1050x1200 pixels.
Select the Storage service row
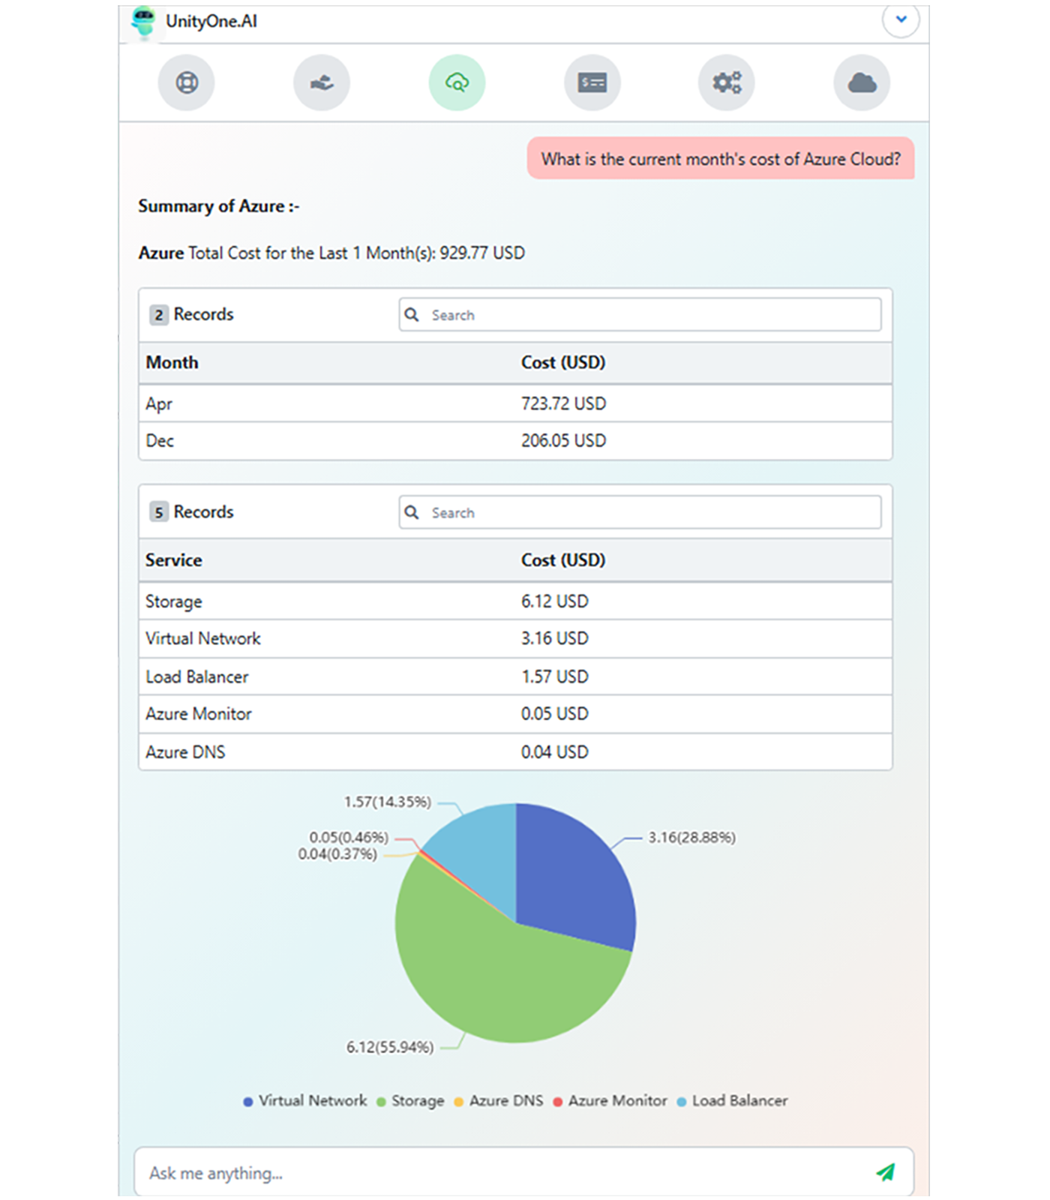[x=515, y=601]
